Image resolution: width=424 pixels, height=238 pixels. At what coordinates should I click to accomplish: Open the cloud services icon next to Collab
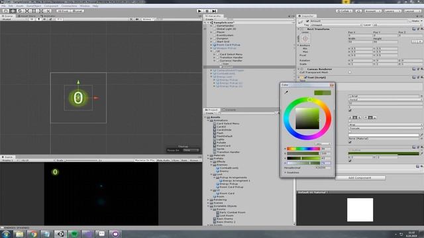pos(358,11)
